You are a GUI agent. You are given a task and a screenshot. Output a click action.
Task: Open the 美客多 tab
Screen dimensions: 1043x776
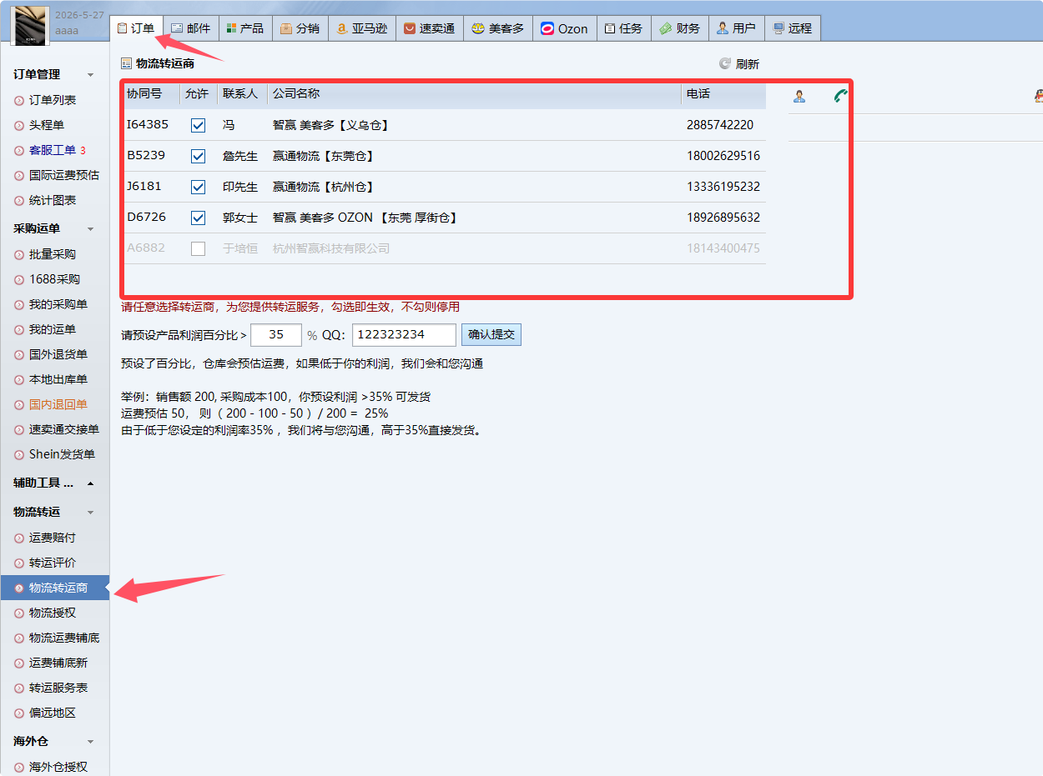pyautogui.click(x=498, y=28)
